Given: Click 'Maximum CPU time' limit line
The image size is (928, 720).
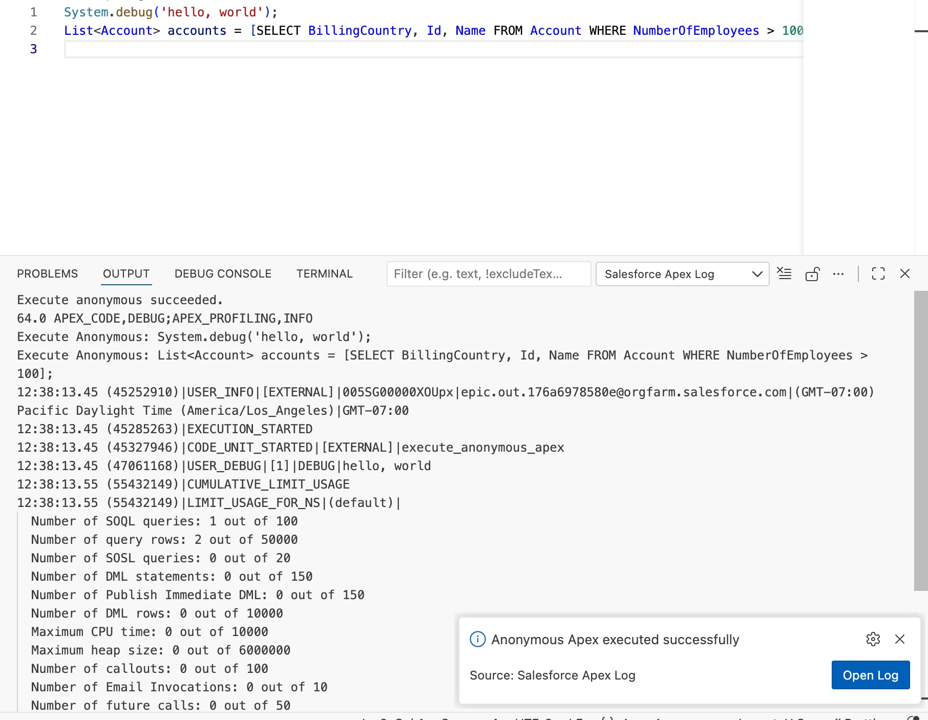Looking at the screenshot, I should tap(150, 632).
